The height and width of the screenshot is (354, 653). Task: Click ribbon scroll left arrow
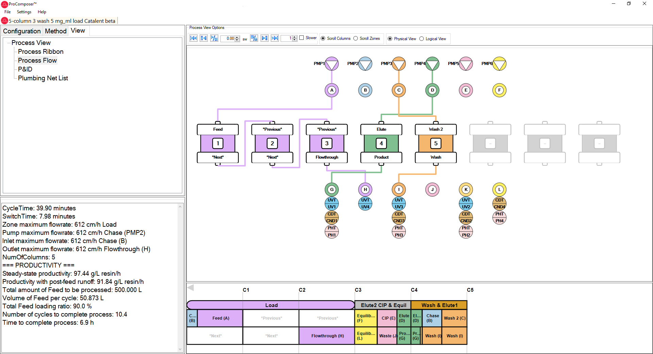point(191,288)
